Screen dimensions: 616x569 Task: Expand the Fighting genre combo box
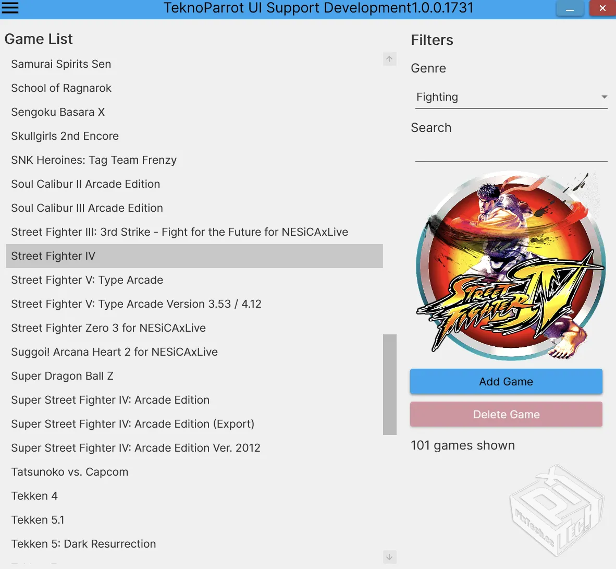pyautogui.click(x=506, y=97)
